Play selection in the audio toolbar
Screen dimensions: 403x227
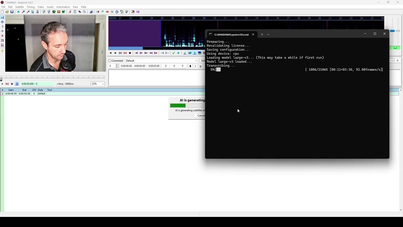click(x=120, y=53)
